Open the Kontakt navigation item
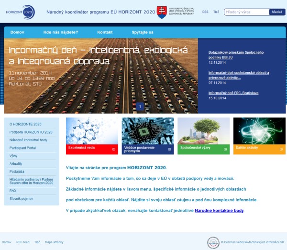The image size is (287, 250). pos(105,32)
